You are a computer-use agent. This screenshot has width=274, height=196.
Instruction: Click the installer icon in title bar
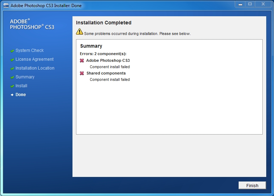click(x=6, y=6)
